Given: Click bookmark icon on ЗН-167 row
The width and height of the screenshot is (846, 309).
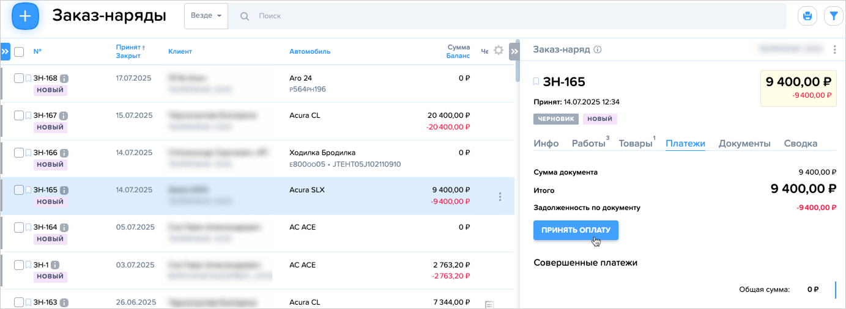Looking at the screenshot, I should [28, 115].
